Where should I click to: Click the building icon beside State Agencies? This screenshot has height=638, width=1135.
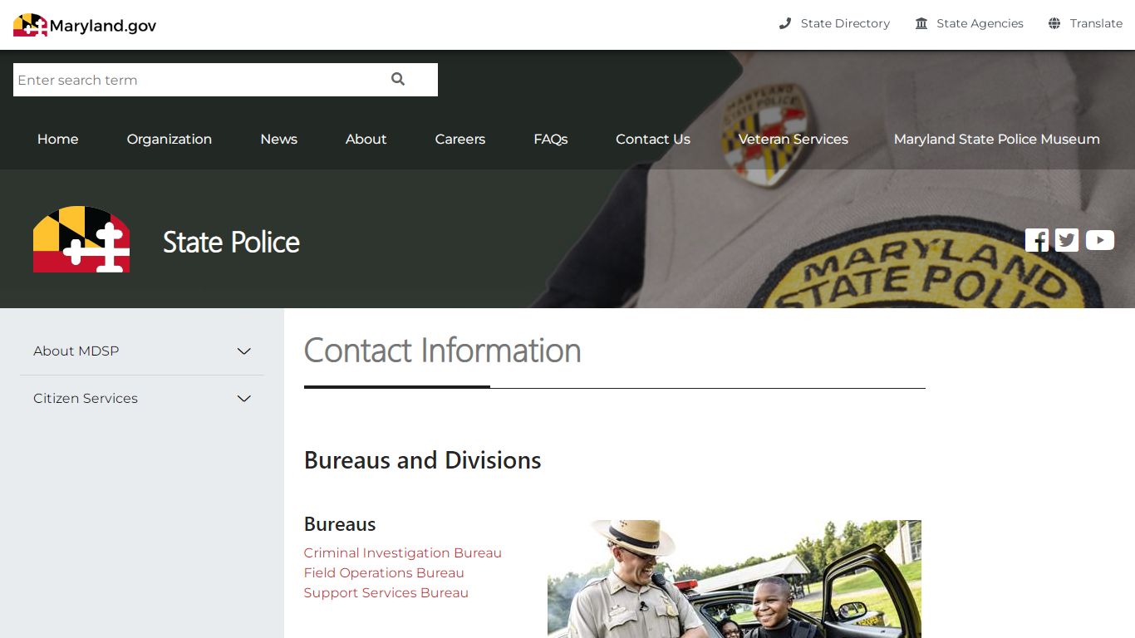point(921,23)
